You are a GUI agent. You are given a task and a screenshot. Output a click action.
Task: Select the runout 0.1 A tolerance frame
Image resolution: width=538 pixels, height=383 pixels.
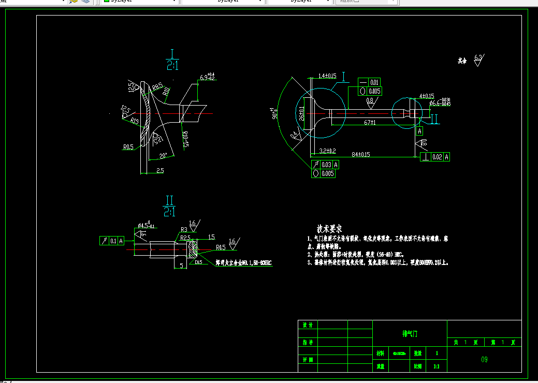(x=112, y=241)
